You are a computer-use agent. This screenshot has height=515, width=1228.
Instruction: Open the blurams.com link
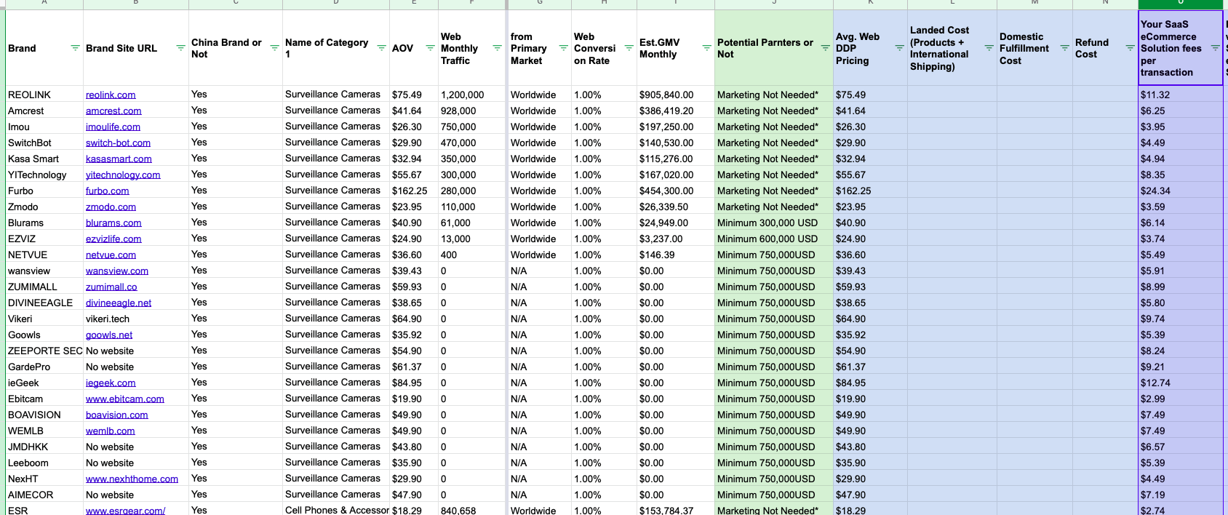point(113,223)
